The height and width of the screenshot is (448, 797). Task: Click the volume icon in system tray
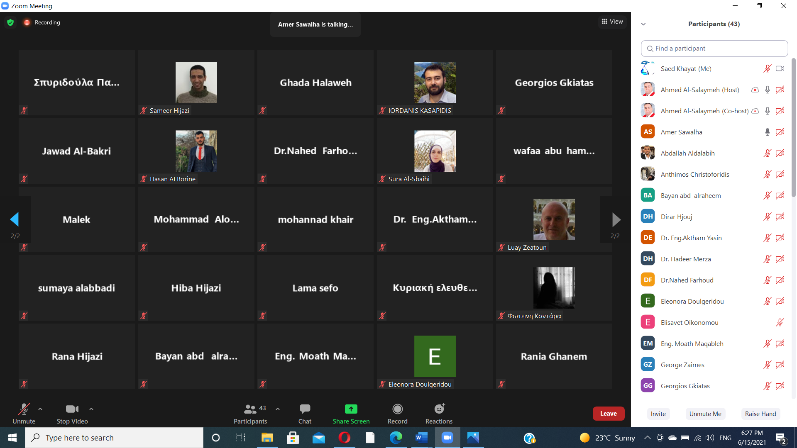click(710, 438)
